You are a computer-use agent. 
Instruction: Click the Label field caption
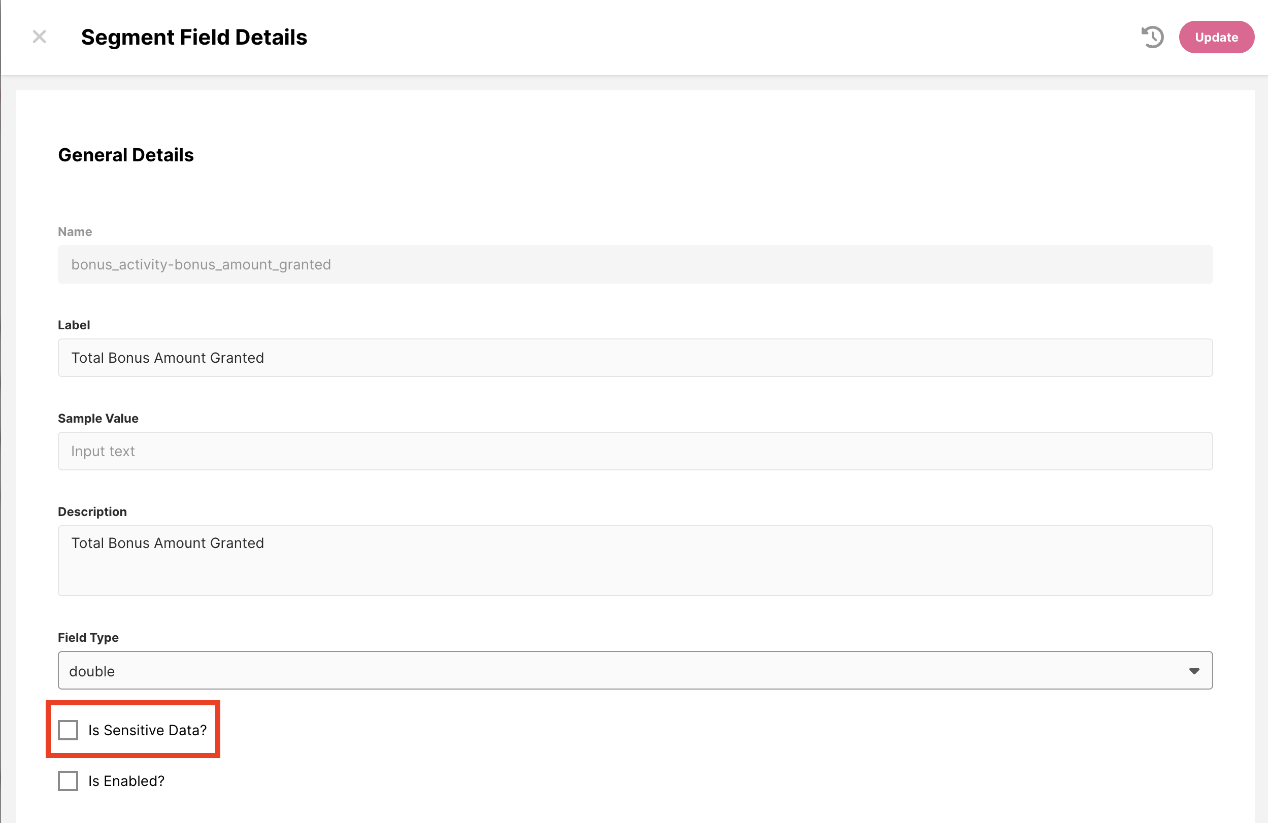(x=74, y=325)
